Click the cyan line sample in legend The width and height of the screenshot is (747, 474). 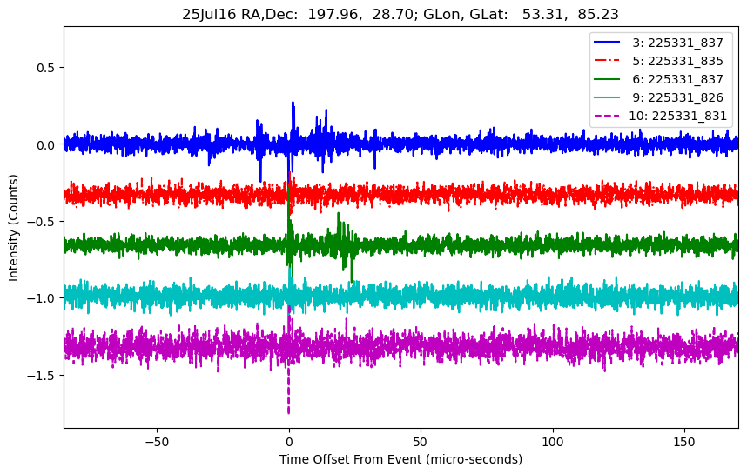(607, 97)
